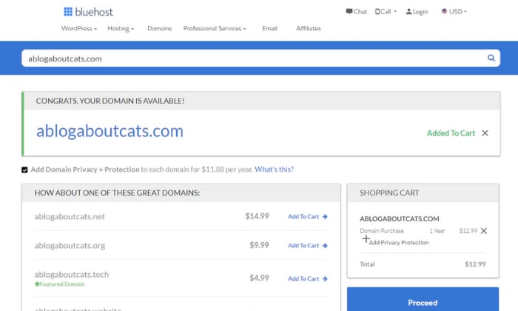Expand the USD currency dropdown

454,12
